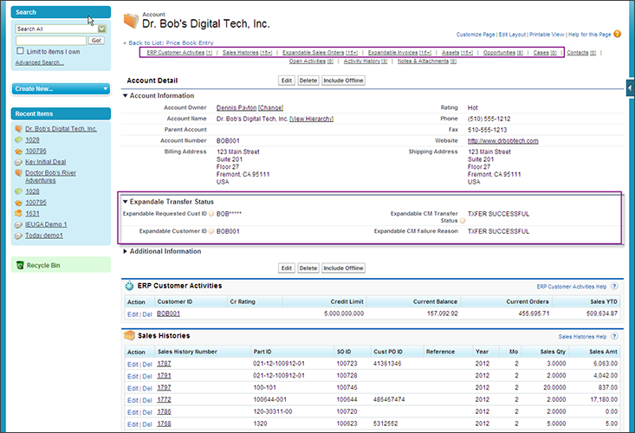Click the Recycle Bin icon

click(x=19, y=265)
